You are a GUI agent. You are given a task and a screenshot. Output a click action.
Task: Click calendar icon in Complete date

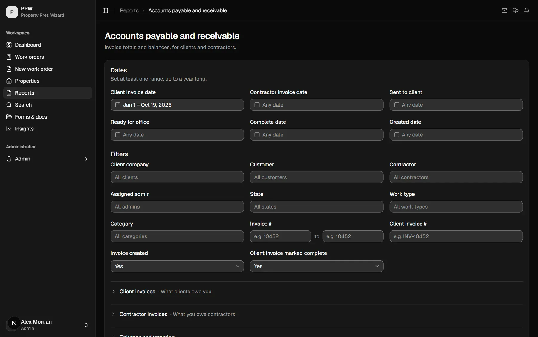[x=257, y=135]
